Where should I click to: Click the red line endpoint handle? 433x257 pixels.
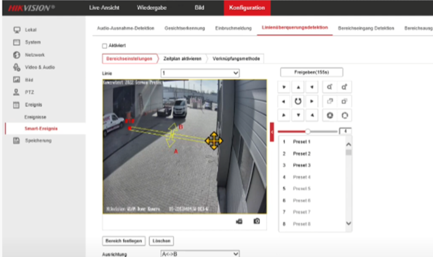pos(129,128)
